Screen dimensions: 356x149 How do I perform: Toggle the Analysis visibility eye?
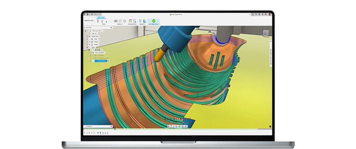(90, 42)
